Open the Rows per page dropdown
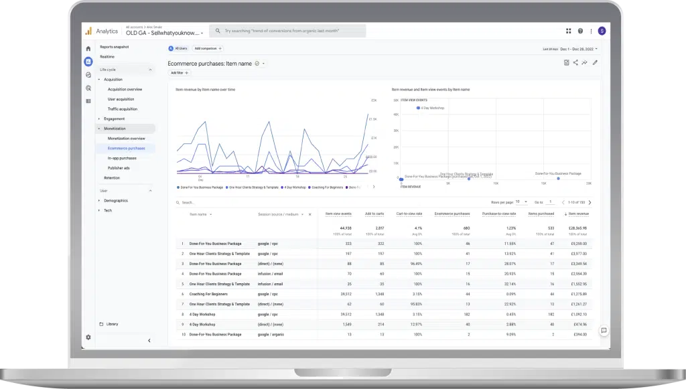The width and height of the screenshot is (686, 389). [x=521, y=202]
